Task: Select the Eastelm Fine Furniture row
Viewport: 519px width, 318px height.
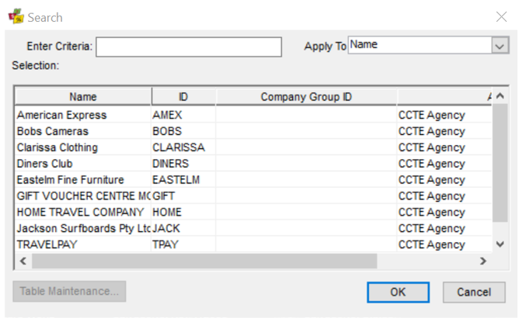Action: [x=253, y=180]
